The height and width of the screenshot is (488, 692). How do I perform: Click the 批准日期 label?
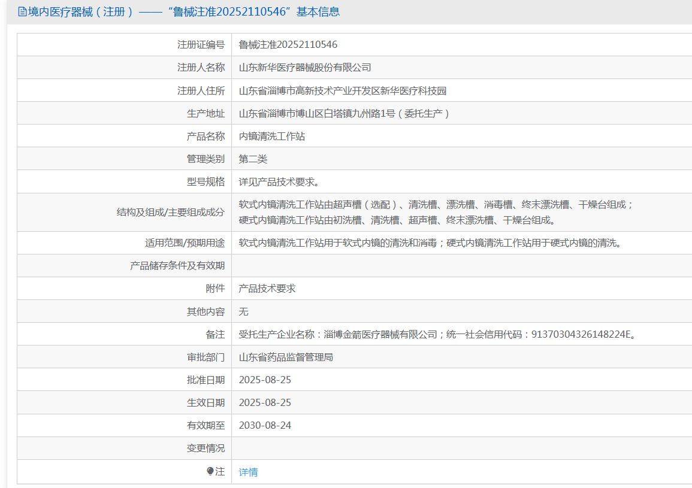point(206,380)
